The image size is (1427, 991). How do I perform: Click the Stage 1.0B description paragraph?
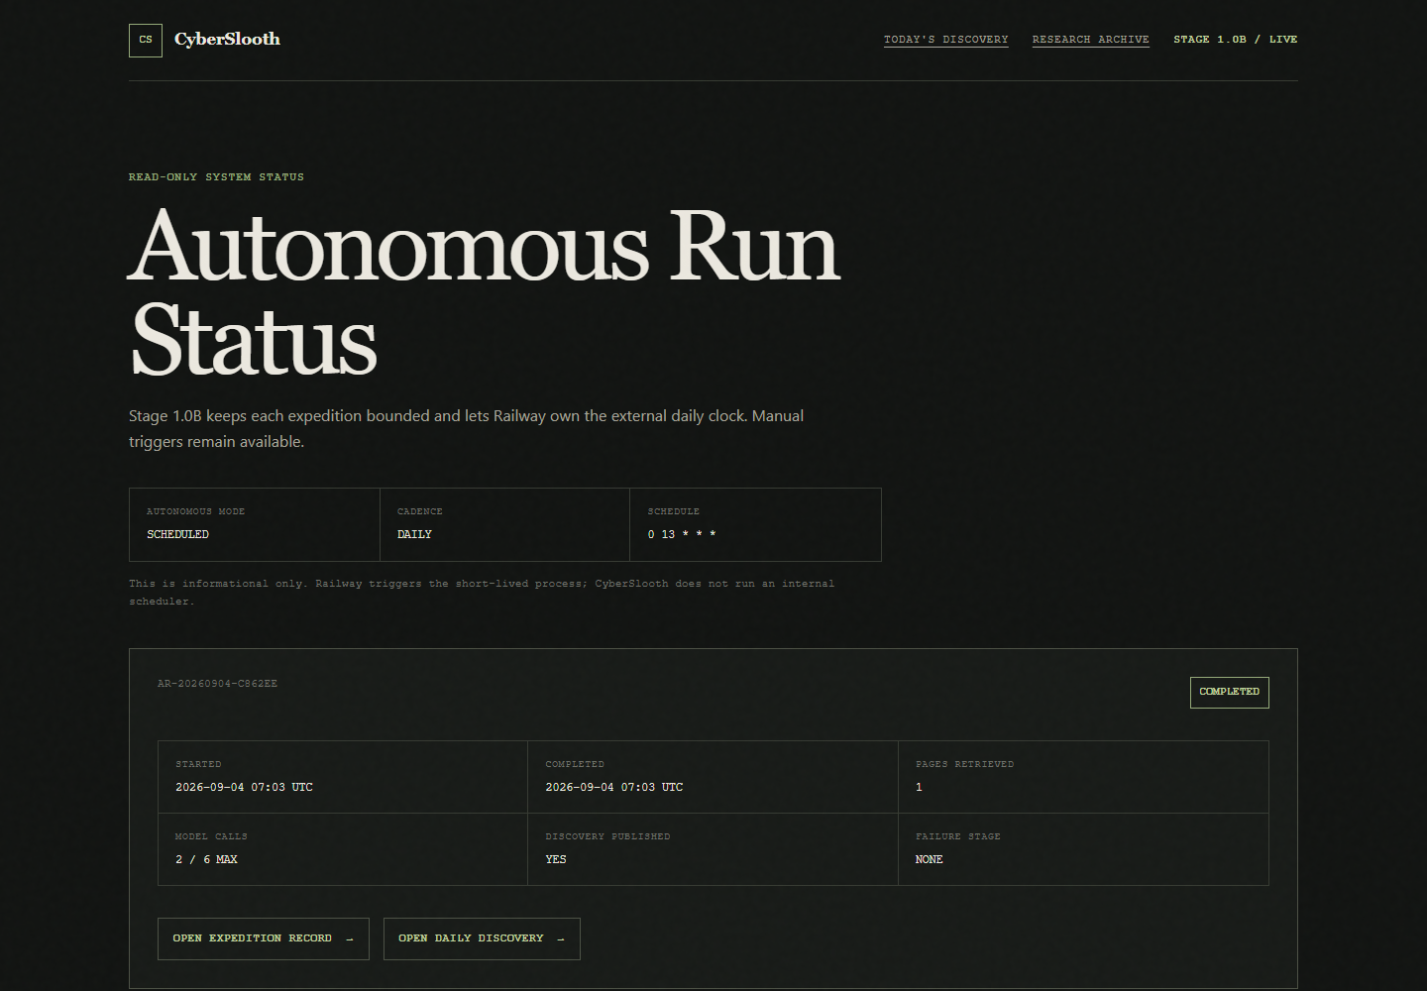(466, 429)
